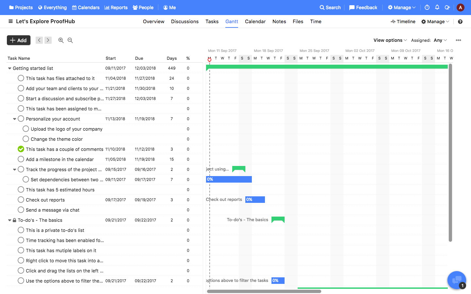Click the 'Check out reports' progress bar
The image size is (471, 294).
point(255,200)
